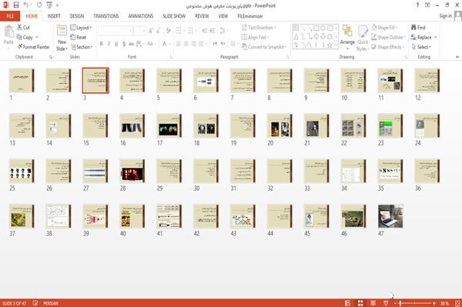Viewport: 462px width, 307px height.
Task: Open the Select dropdown in Editing
Action: coord(421,47)
